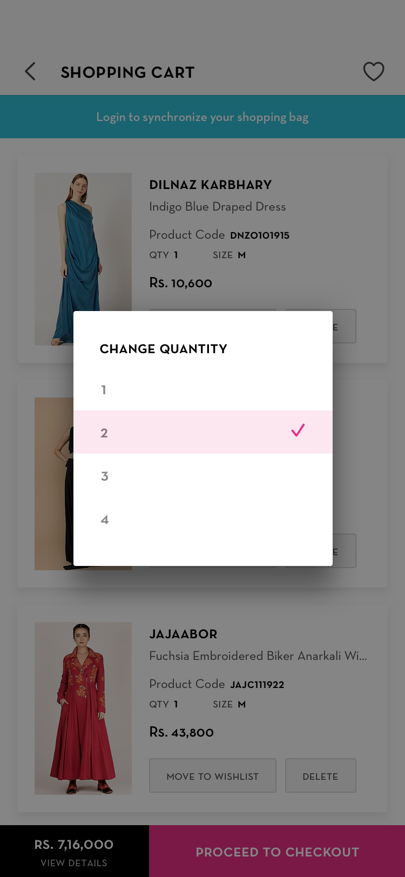Click Login to synchronize shopping bag banner
Image resolution: width=405 pixels, height=877 pixels.
coord(202,117)
